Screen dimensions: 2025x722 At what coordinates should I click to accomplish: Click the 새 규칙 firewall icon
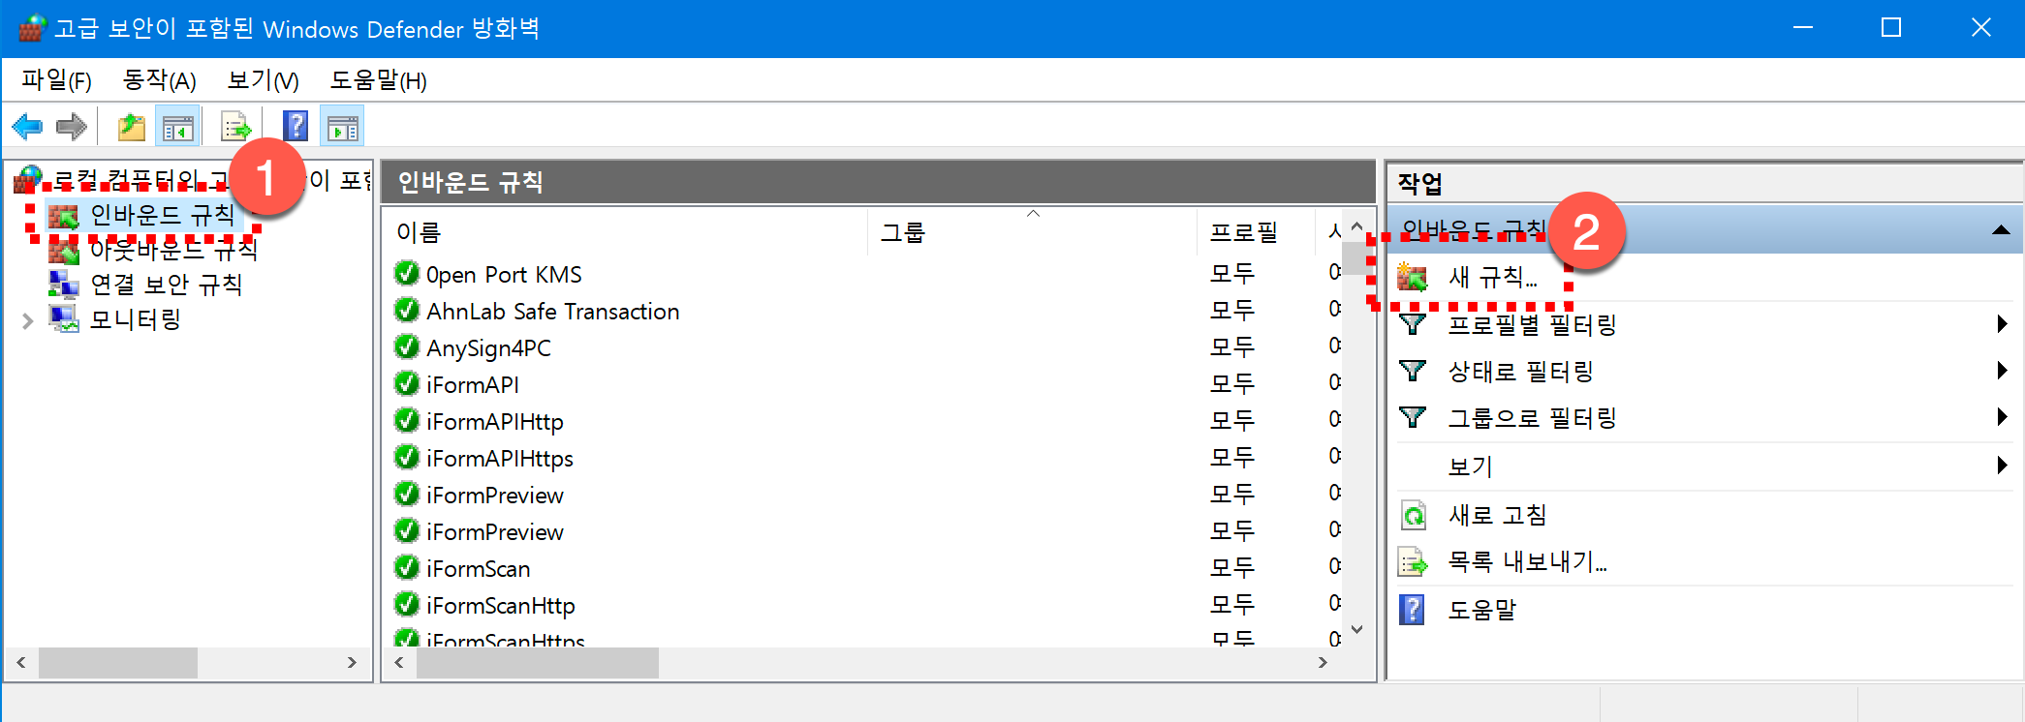coord(1413,278)
